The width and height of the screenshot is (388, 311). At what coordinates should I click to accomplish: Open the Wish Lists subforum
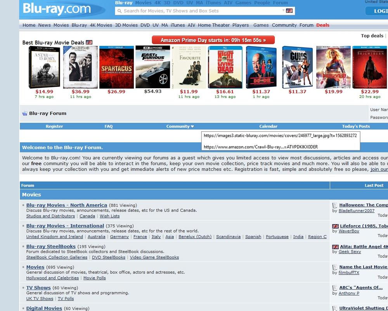pyautogui.click(x=110, y=216)
